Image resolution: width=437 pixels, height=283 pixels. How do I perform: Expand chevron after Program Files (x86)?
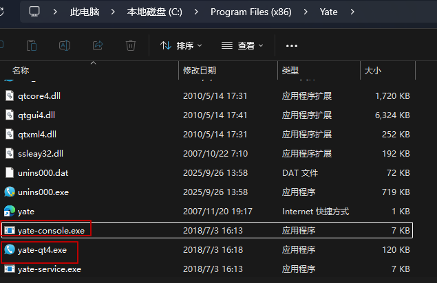coord(306,12)
